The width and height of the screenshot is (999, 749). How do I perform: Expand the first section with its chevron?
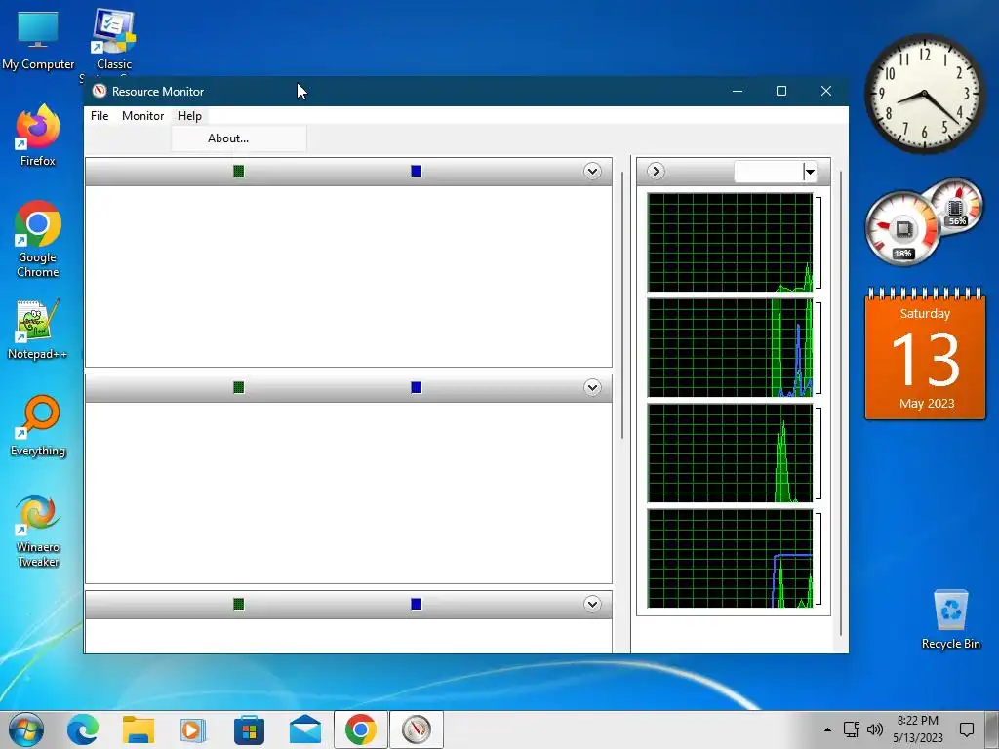(592, 172)
